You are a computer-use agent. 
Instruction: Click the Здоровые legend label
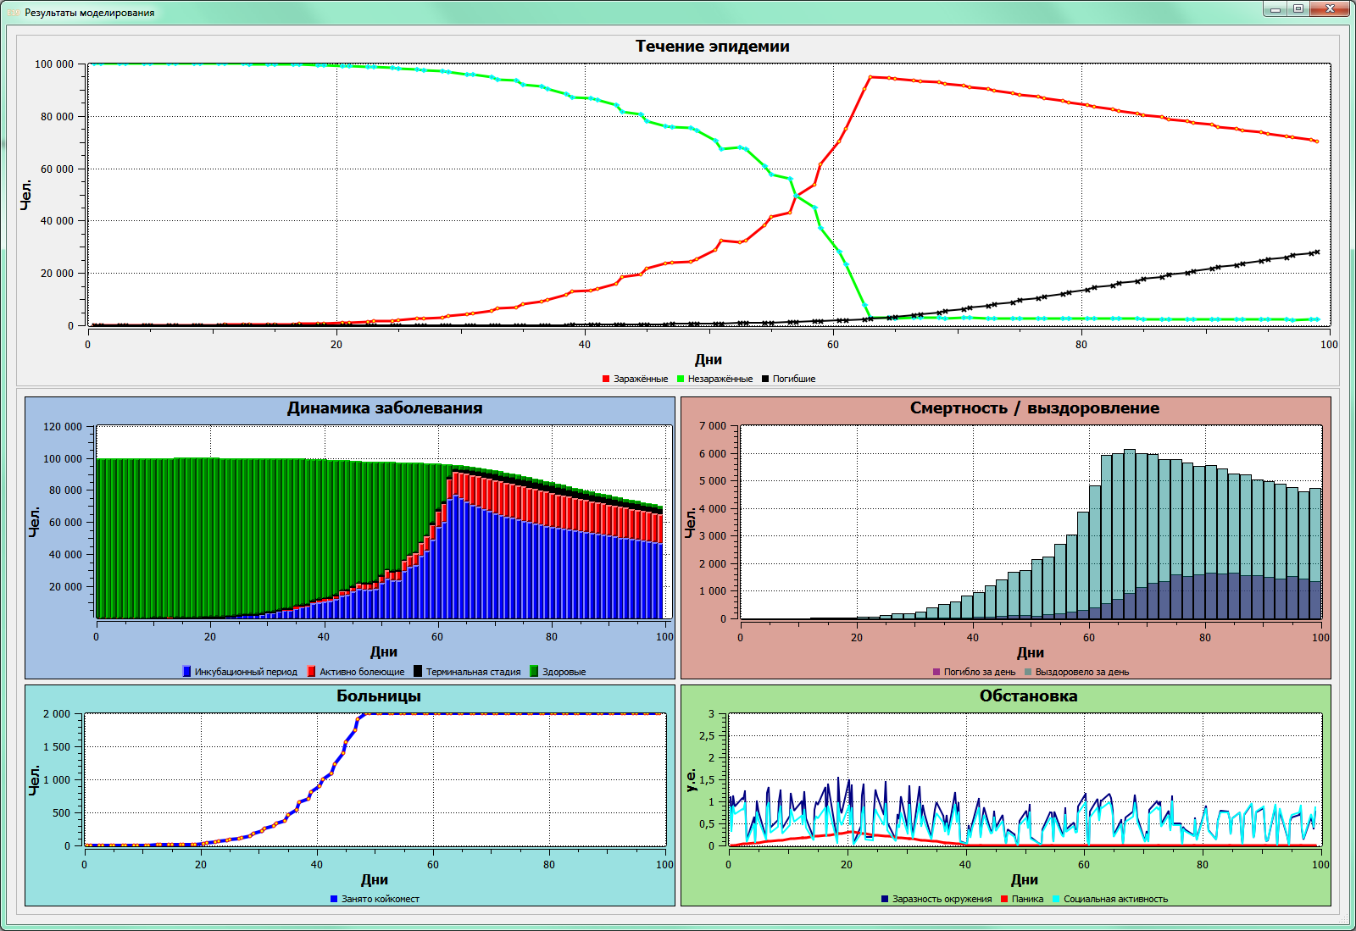[x=564, y=672]
